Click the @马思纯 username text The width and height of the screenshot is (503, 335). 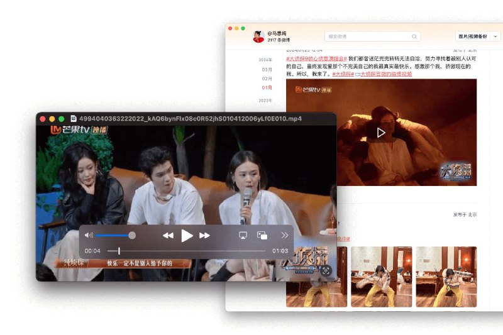pyautogui.click(x=277, y=33)
